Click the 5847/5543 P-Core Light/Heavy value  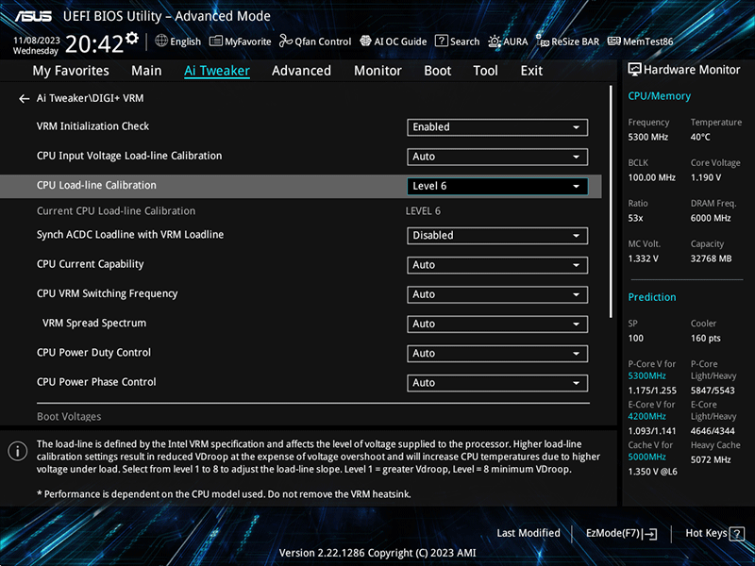tap(713, 391)
